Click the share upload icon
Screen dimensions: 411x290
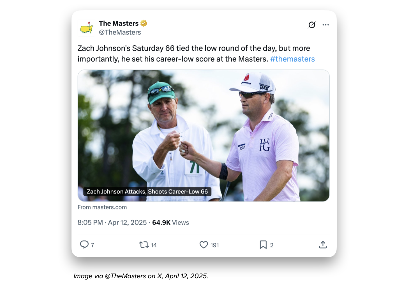(323, 245)
